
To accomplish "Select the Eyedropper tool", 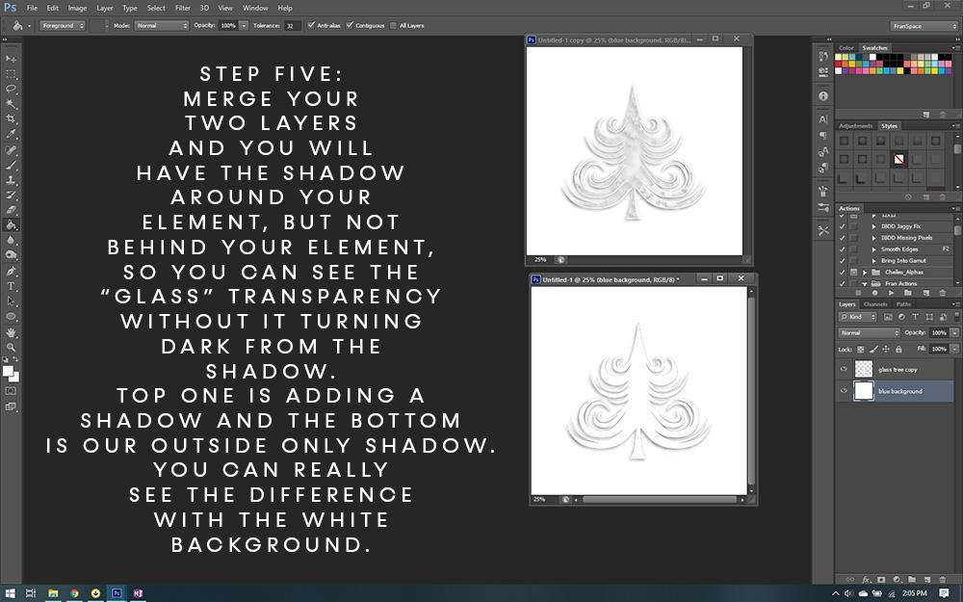I will pos(11,135).
